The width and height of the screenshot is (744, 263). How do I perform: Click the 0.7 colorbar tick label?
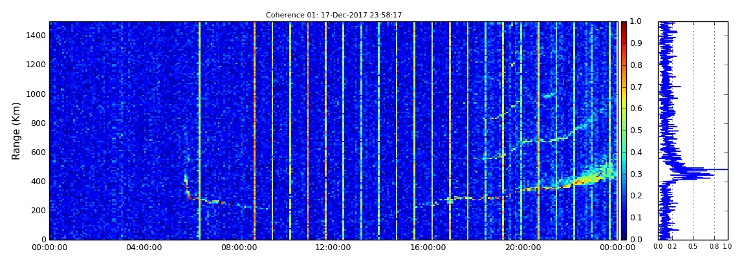[x=635, y=87]
